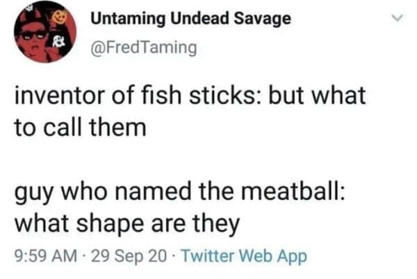417x279 pixels.
Task: Open the Untaming Undead Savage display name
Action: 191,19
